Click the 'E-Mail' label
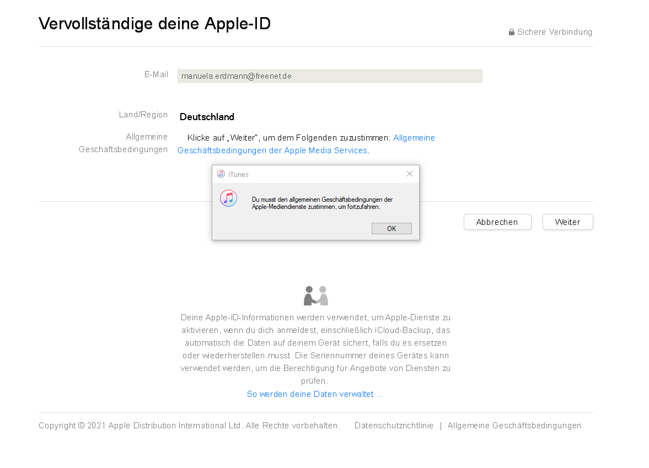 pyautogui.click(x=156, y=74)
